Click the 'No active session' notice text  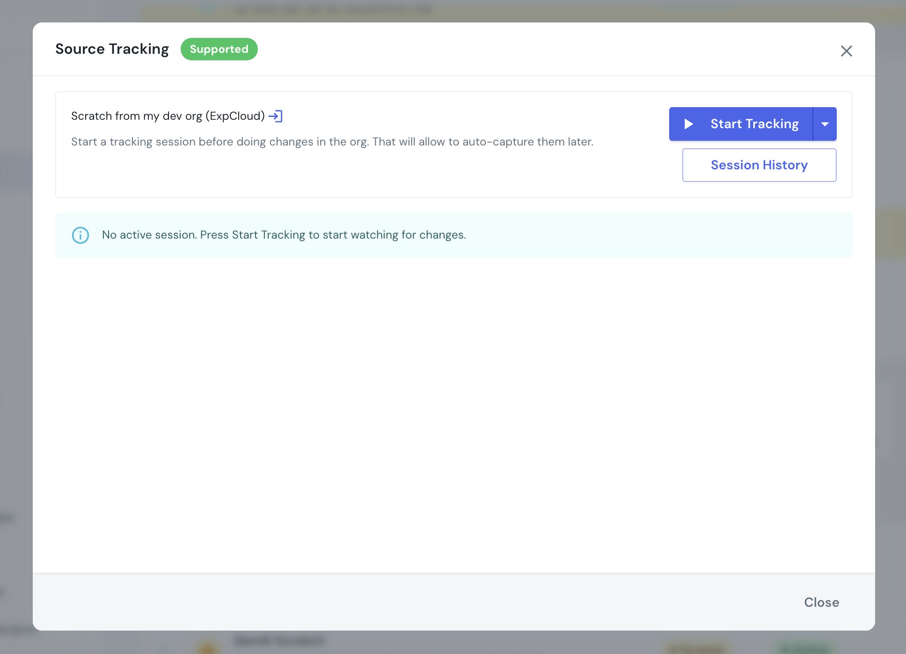click(284, 235)
